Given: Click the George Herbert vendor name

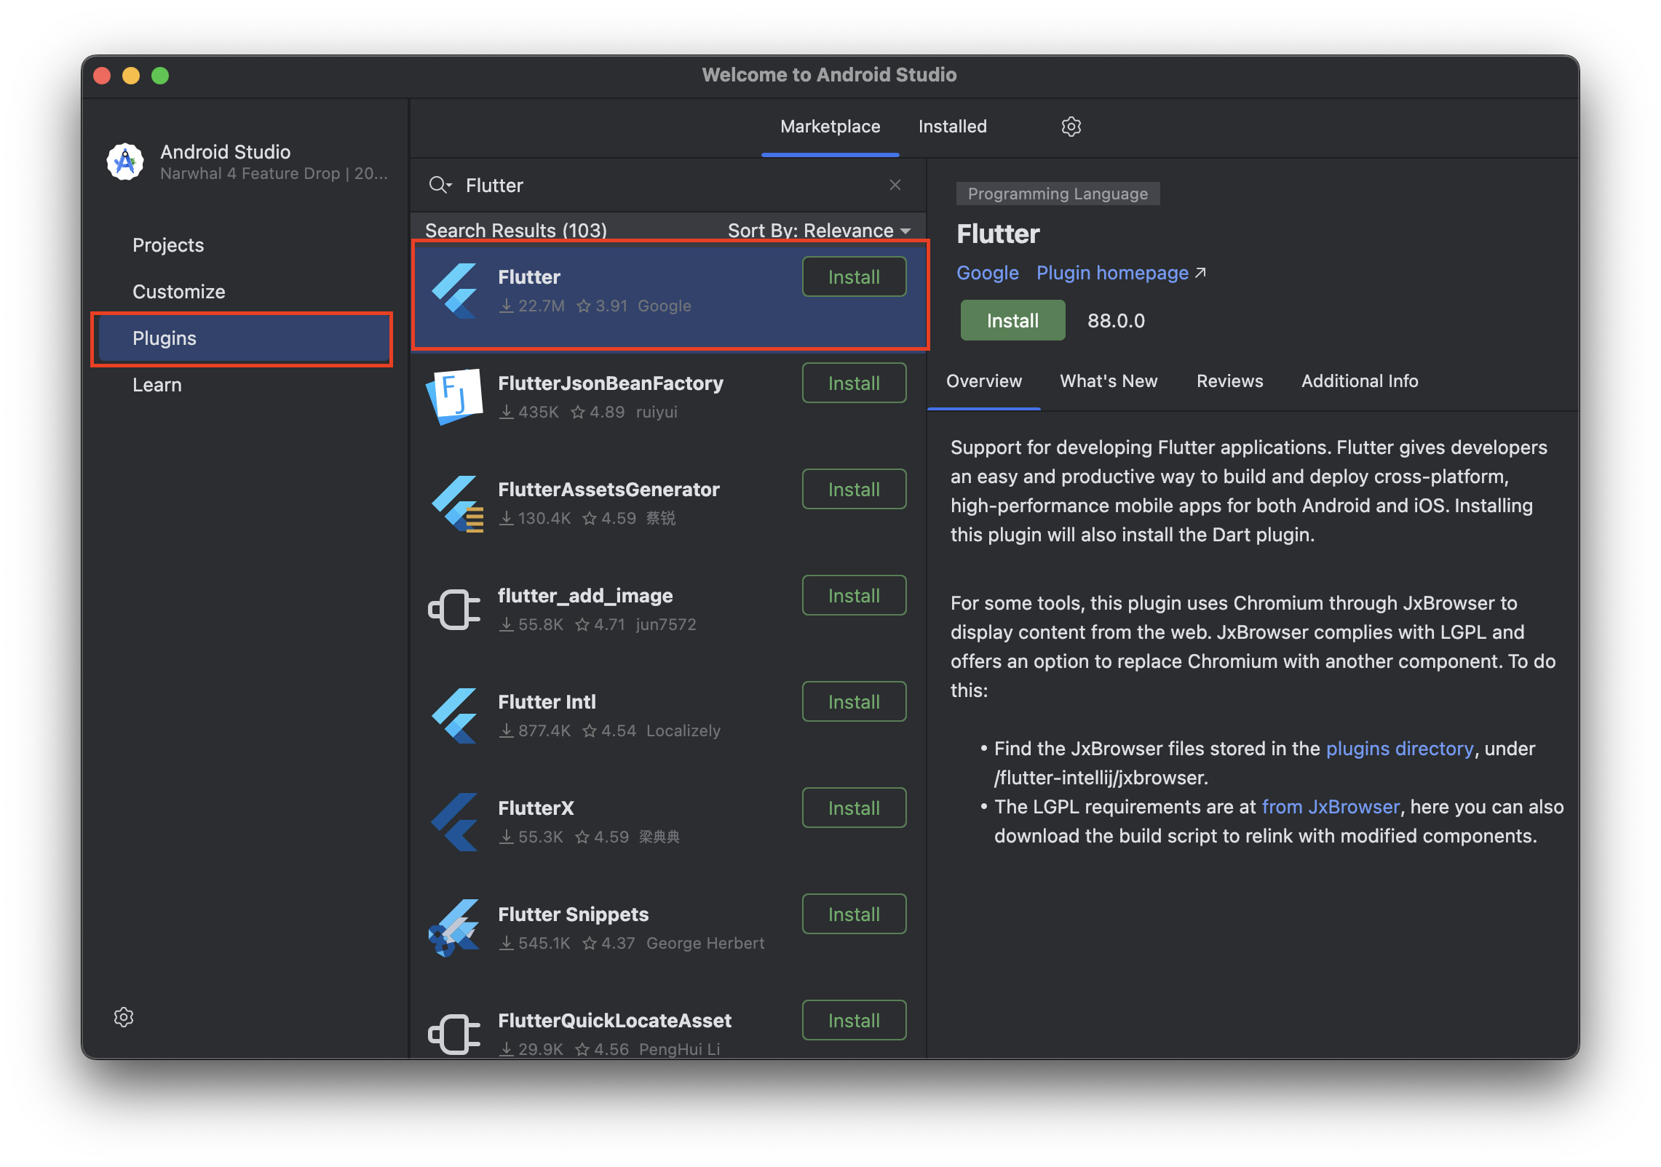Looking at the screenshot, I should pos(705,944).
